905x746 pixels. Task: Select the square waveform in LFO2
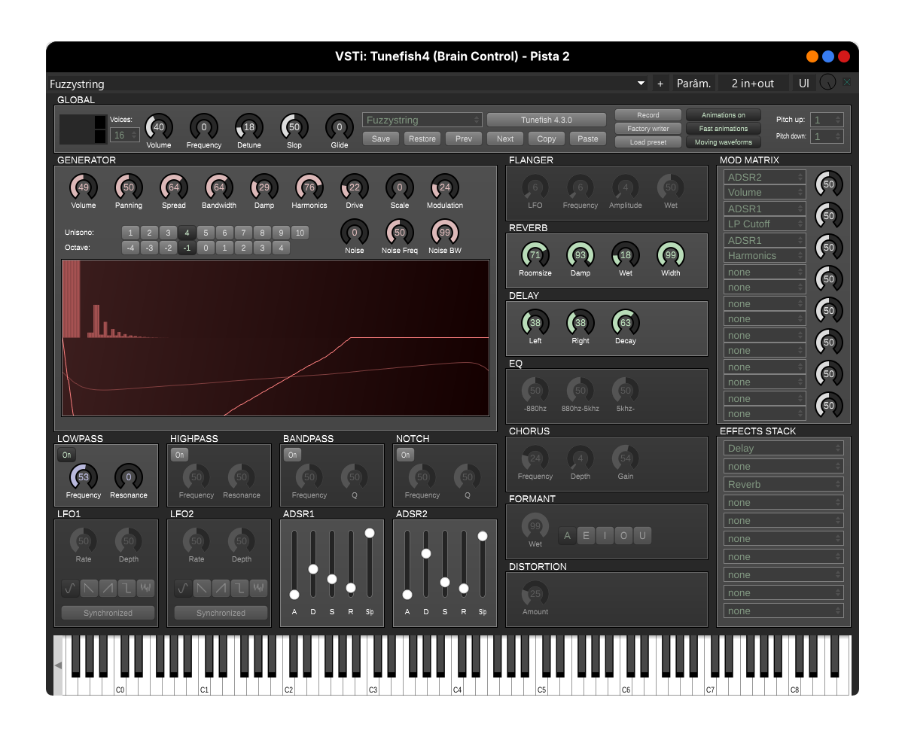click(x=239, y=587)
